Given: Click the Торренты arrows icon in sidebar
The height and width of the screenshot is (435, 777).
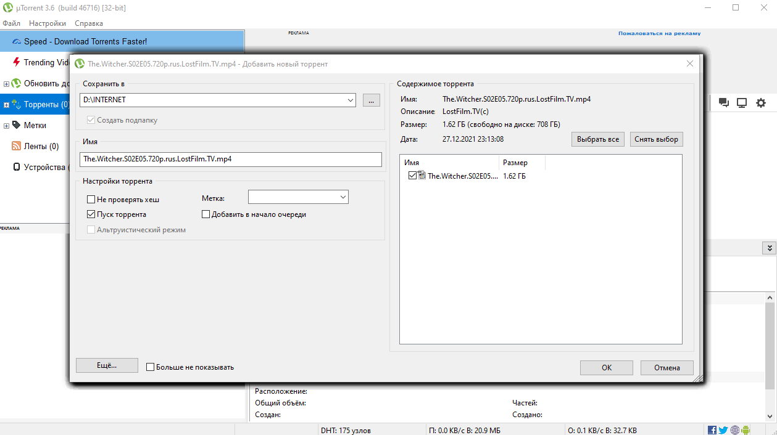Looking at the screenshot, I should pyautogui.click(x=17, y=104).
